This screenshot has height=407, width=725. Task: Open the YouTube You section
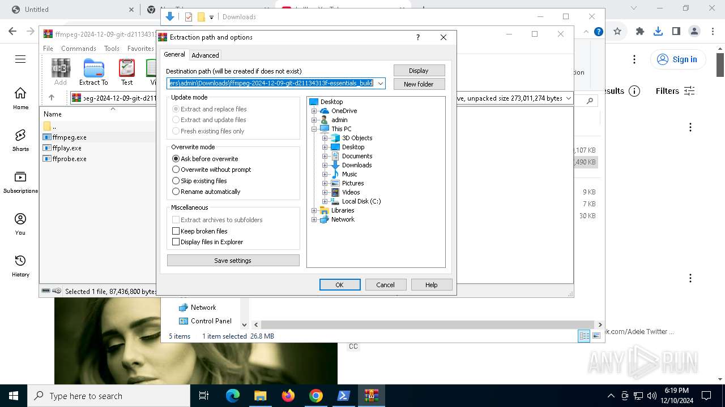pos(20,224)
